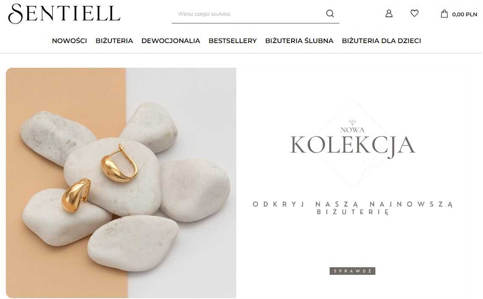Open the gold earrings on stones photo
Viewport: 483px width, 299px height.
121,183
